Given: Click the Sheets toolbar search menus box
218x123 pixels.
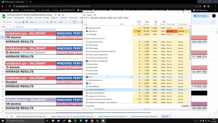Looking at the screenshot, I should click(8, 22).
